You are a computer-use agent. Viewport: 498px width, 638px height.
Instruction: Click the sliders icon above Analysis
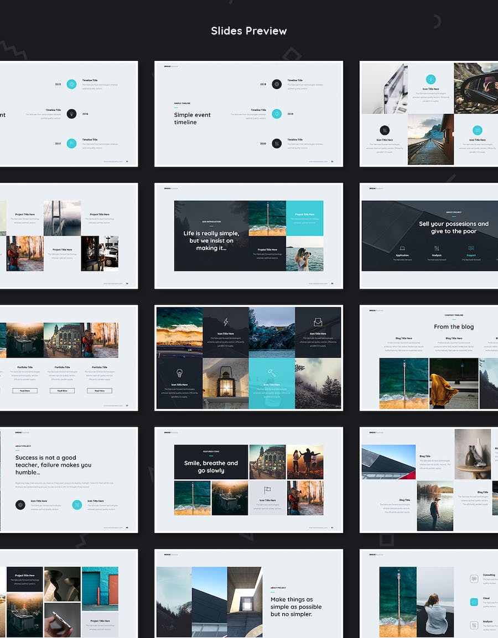[437, 248]
